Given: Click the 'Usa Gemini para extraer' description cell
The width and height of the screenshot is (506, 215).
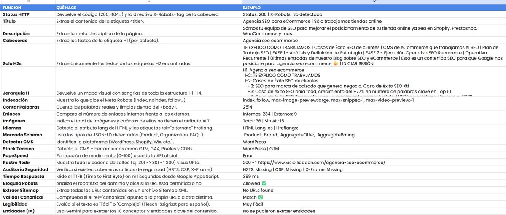Looking at the screenshot, I should (148, 211).
